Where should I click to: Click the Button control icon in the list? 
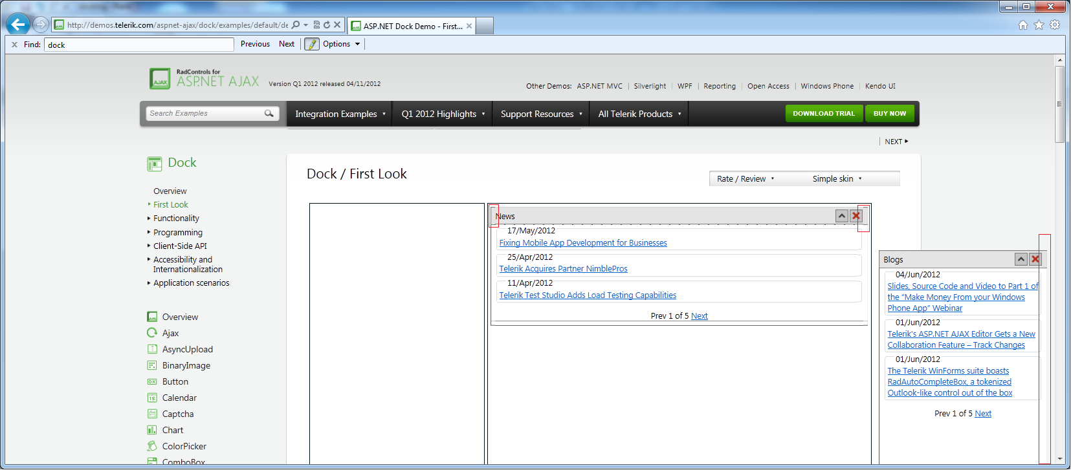tap(152, 381)
